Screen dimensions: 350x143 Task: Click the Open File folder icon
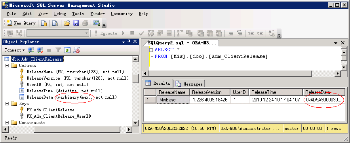(x=67, y=23)
